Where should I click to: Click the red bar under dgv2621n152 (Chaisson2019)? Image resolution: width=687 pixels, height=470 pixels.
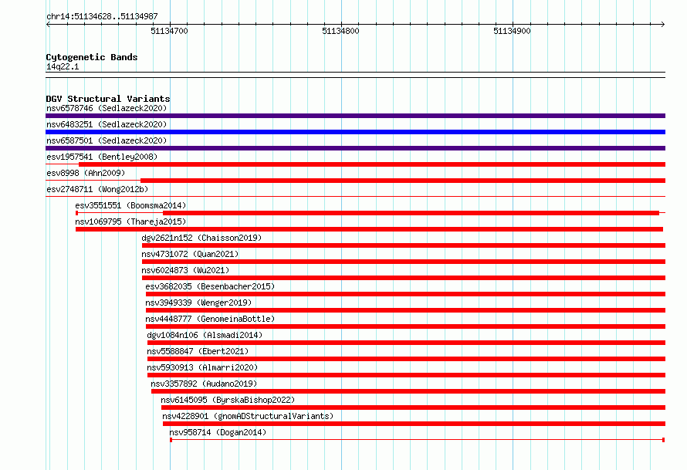404,245
